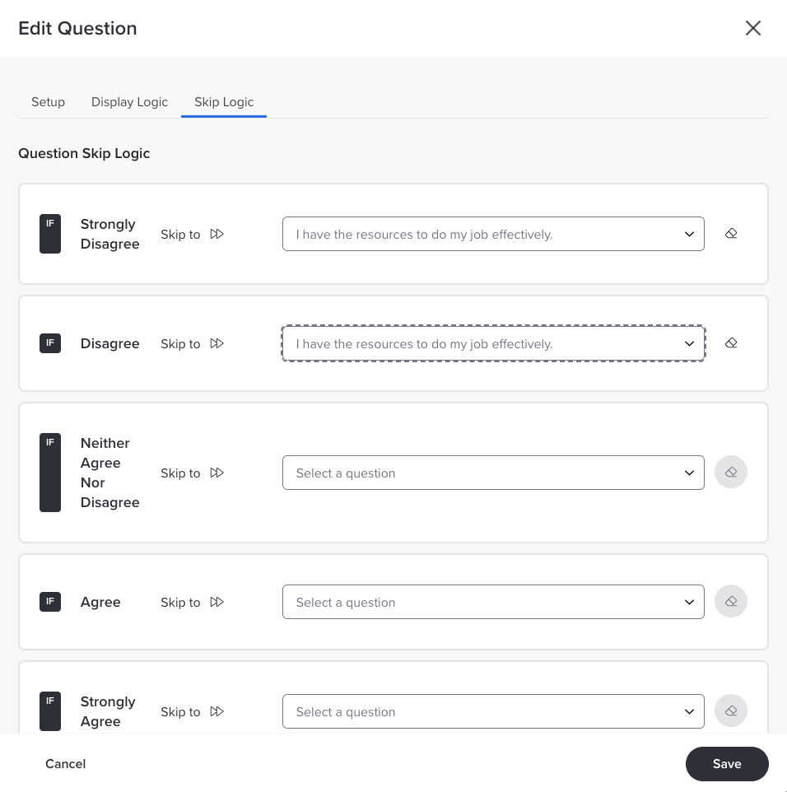Click the Question Skip Logic heading
Screen dimensions: 787x792
(84, 153)
